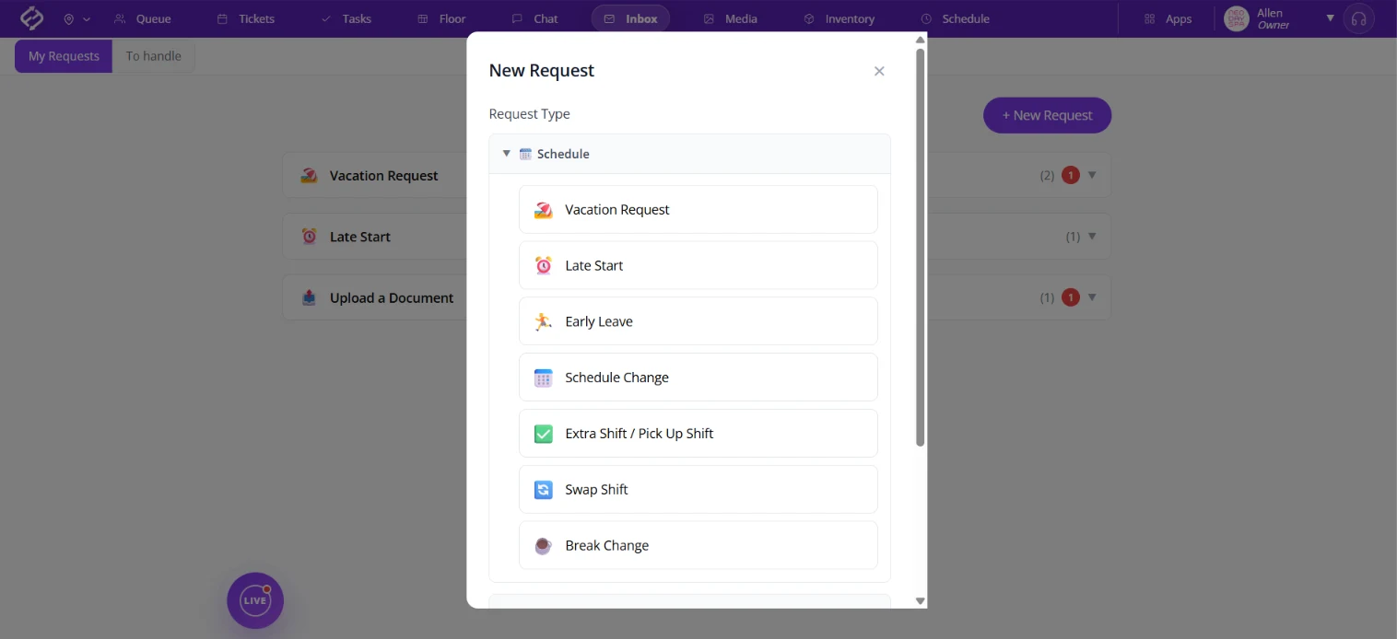Open the Schedule nav item
The image size is (1397, 639).
[956, 18]
